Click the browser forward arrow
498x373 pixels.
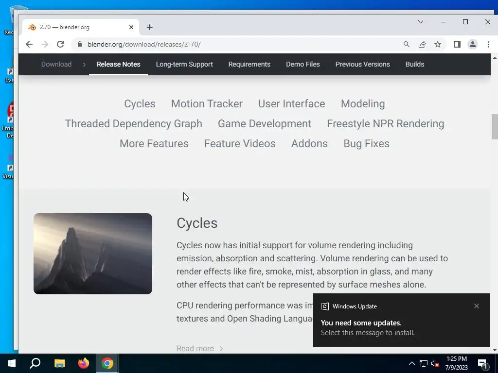coord(44,44)
